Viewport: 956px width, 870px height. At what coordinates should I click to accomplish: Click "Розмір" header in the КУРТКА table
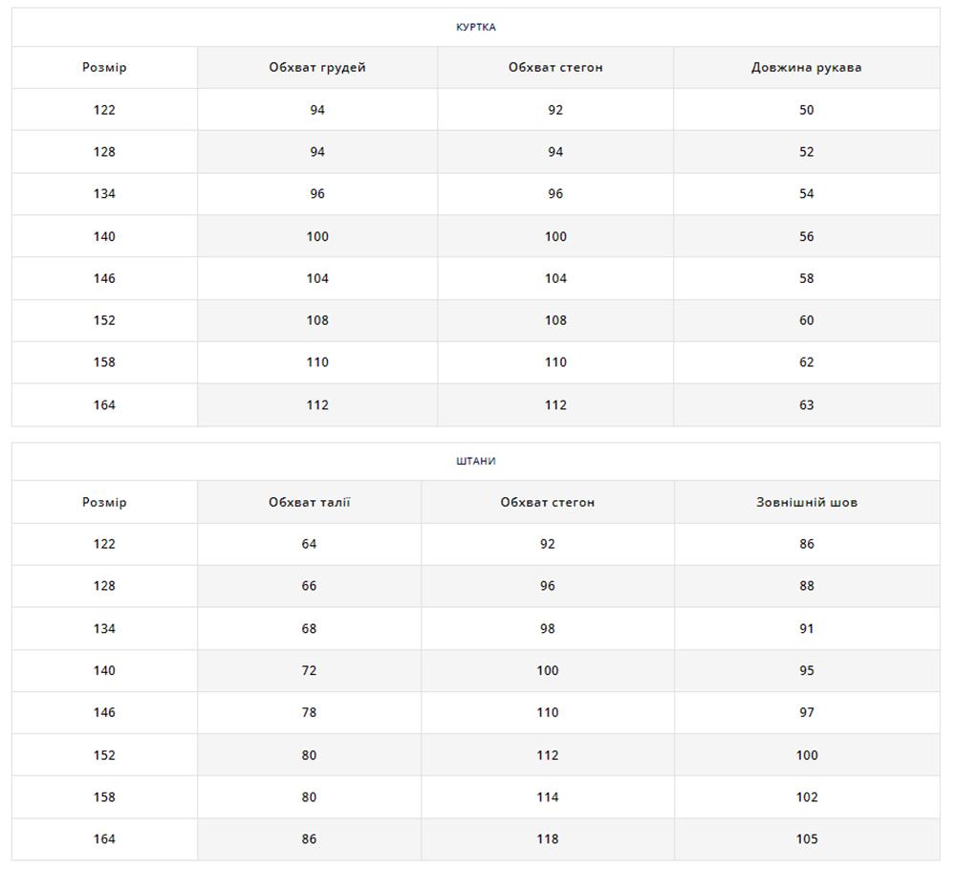pyautogui.click(x=104, y=68)
